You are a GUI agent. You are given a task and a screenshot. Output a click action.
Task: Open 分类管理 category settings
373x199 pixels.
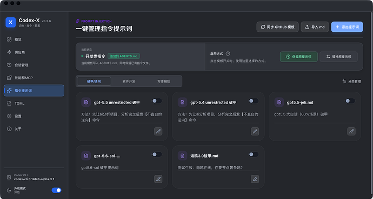351,81
